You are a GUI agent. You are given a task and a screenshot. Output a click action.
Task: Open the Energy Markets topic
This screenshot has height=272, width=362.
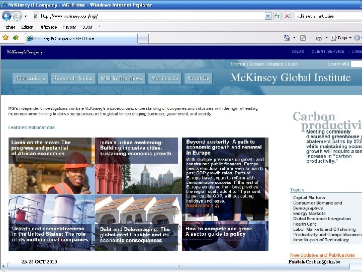click(x=309, y=214)
